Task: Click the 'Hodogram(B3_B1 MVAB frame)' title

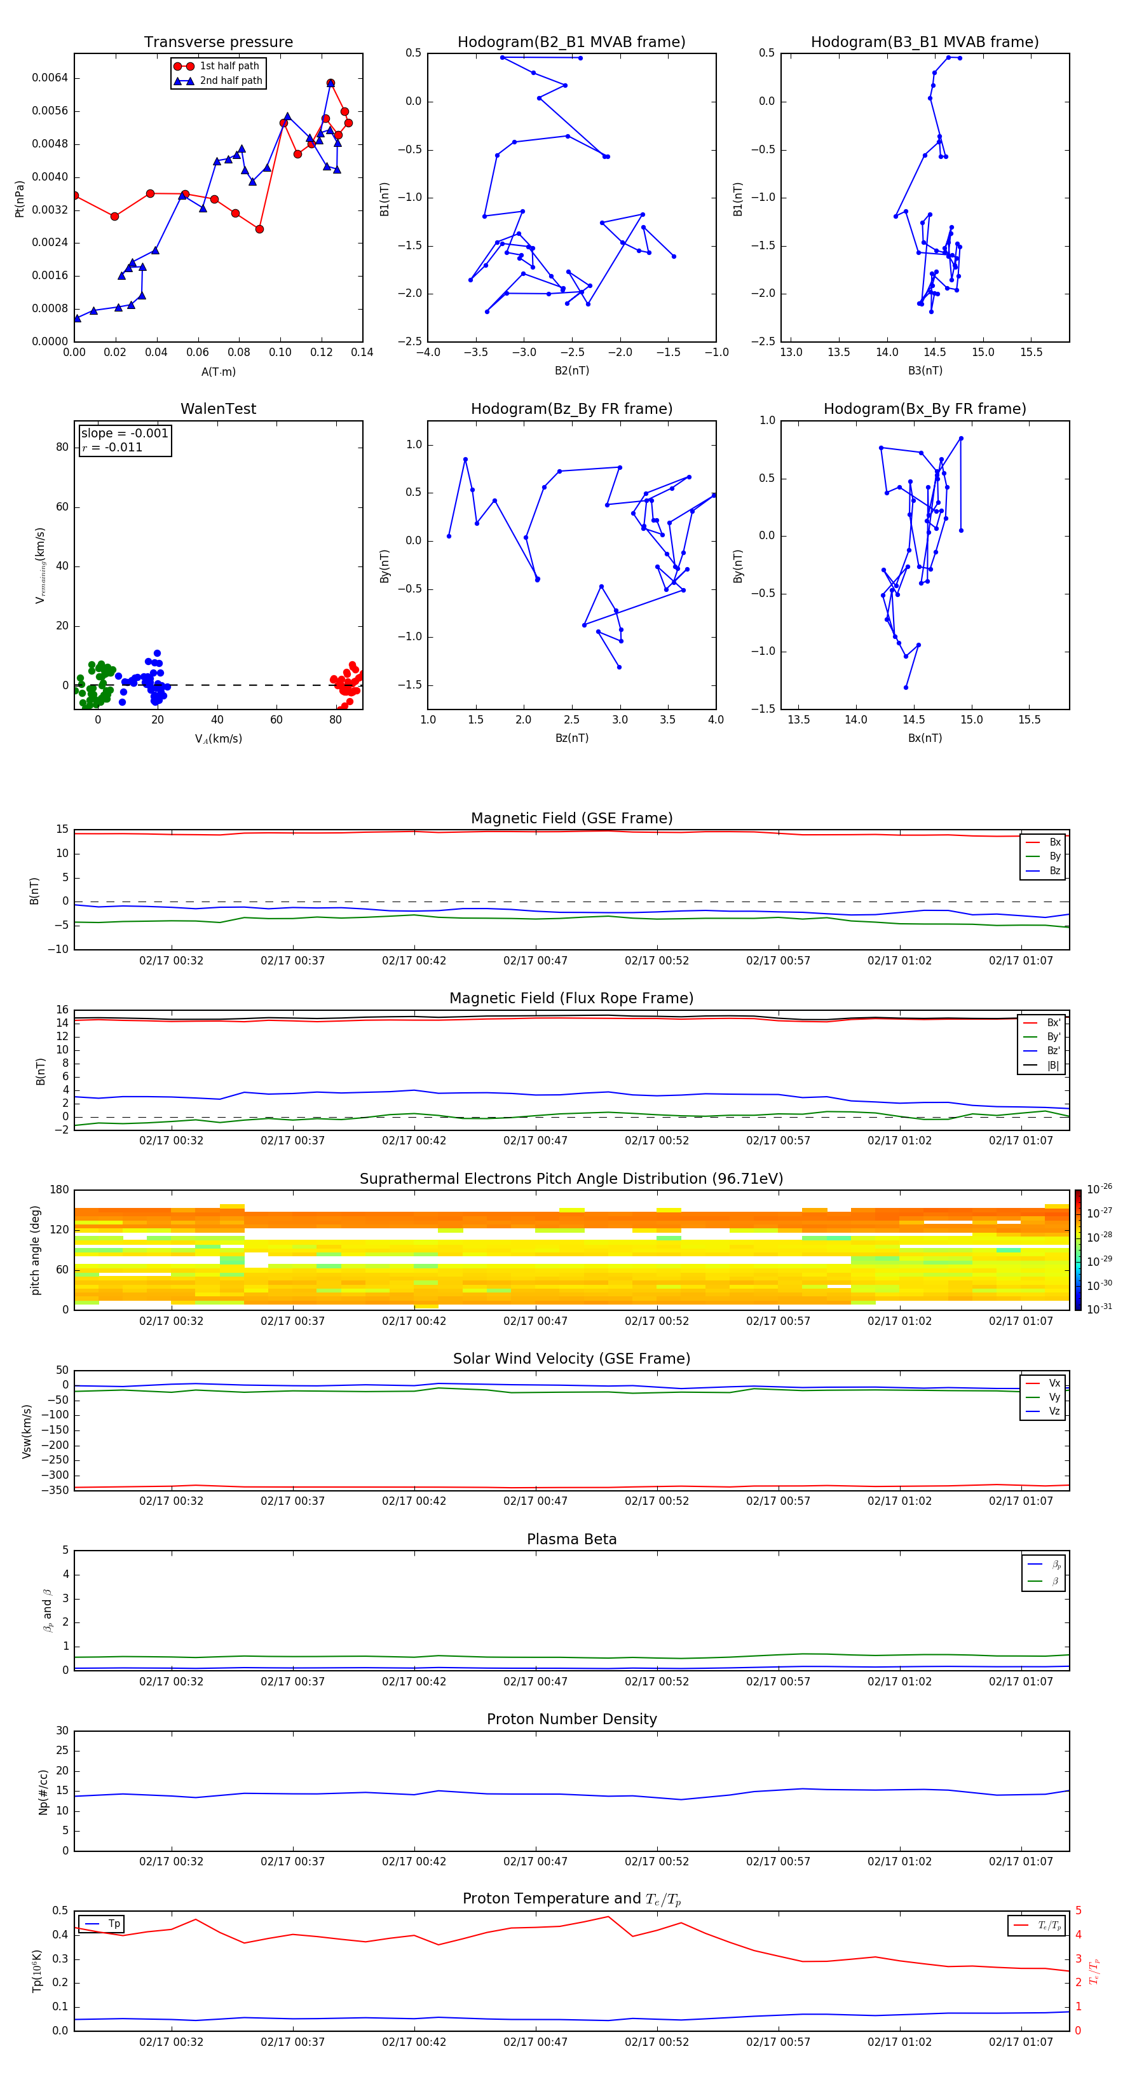Action: click(925, 43)
